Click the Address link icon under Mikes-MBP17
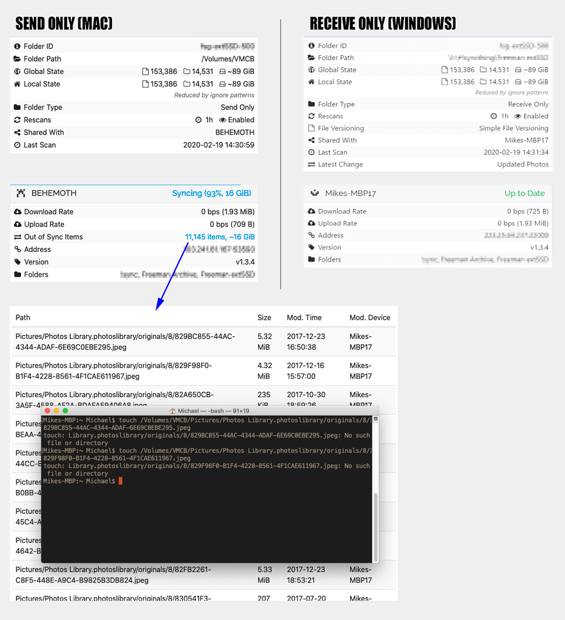This screenshot has width=565, height=620. (x=311, y=236)
